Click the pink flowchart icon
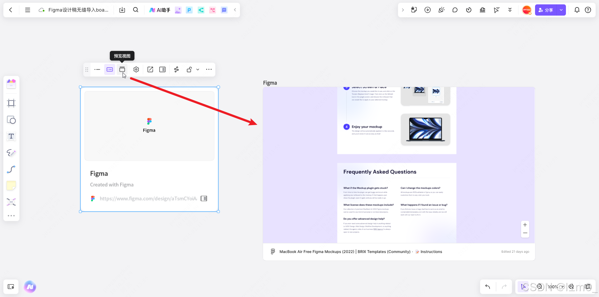This screenshot has height=297, width=599. [x=212, y=10]
